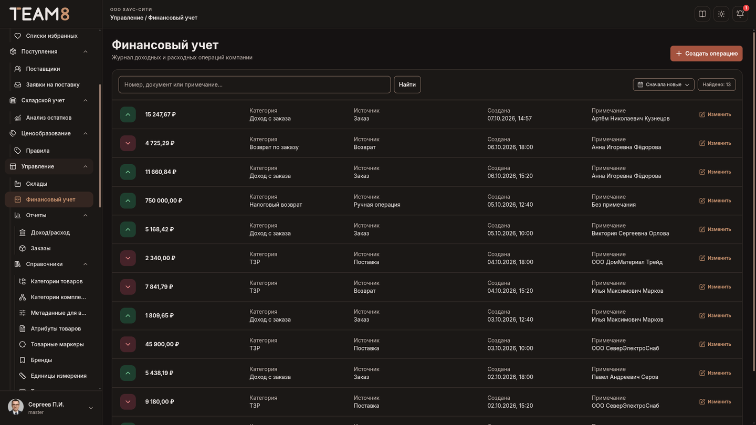Click the Бренды bookmark icon
The image size is (756, 425).
[23, 360]
